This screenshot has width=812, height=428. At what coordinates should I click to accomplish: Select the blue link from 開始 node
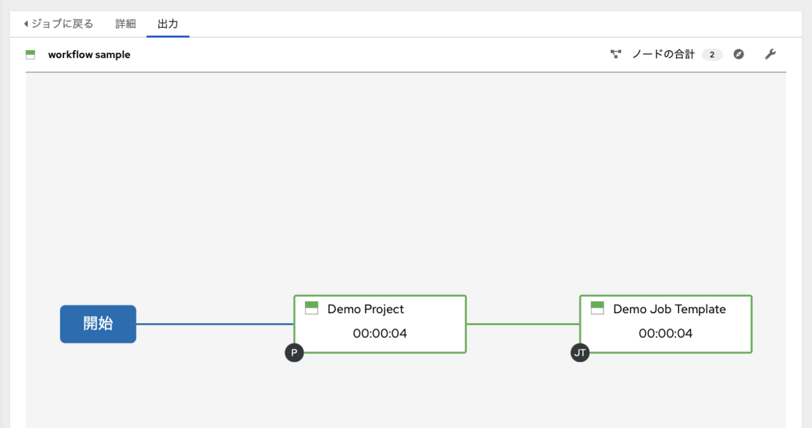(x=215, y=324)
